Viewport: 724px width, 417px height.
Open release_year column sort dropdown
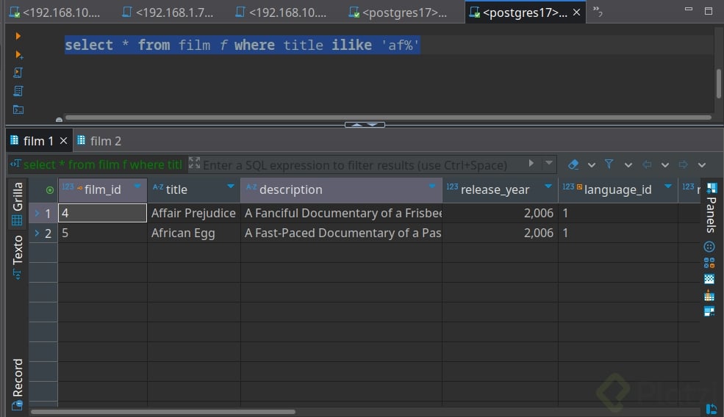coord(548,186)
